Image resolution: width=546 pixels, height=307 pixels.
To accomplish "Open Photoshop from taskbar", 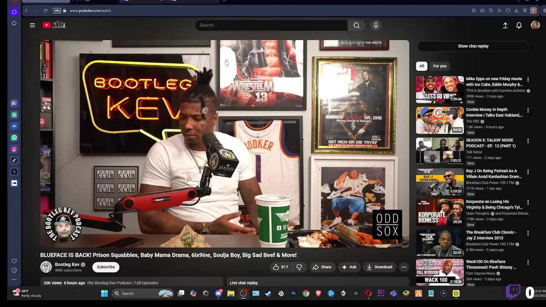I will pyautogui.click(x=293, y=293).
